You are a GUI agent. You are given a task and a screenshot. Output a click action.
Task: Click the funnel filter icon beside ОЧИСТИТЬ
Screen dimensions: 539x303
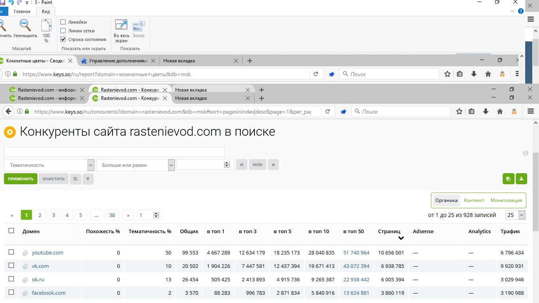point(88,179)
